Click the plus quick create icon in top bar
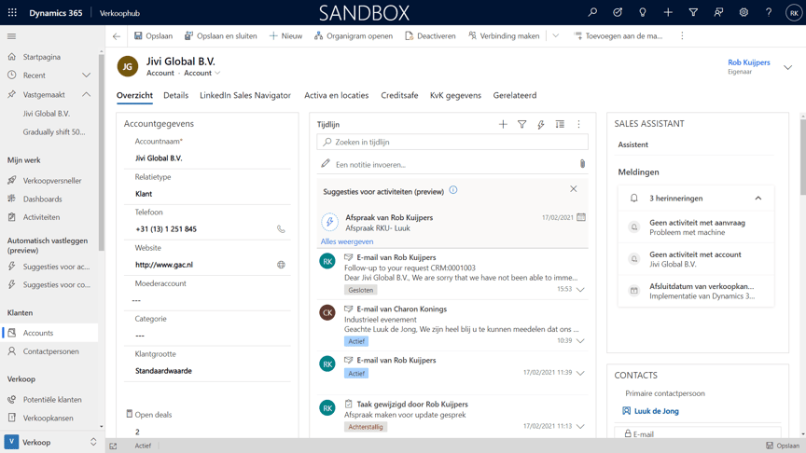Screen dimensions: 806x453 668,12
